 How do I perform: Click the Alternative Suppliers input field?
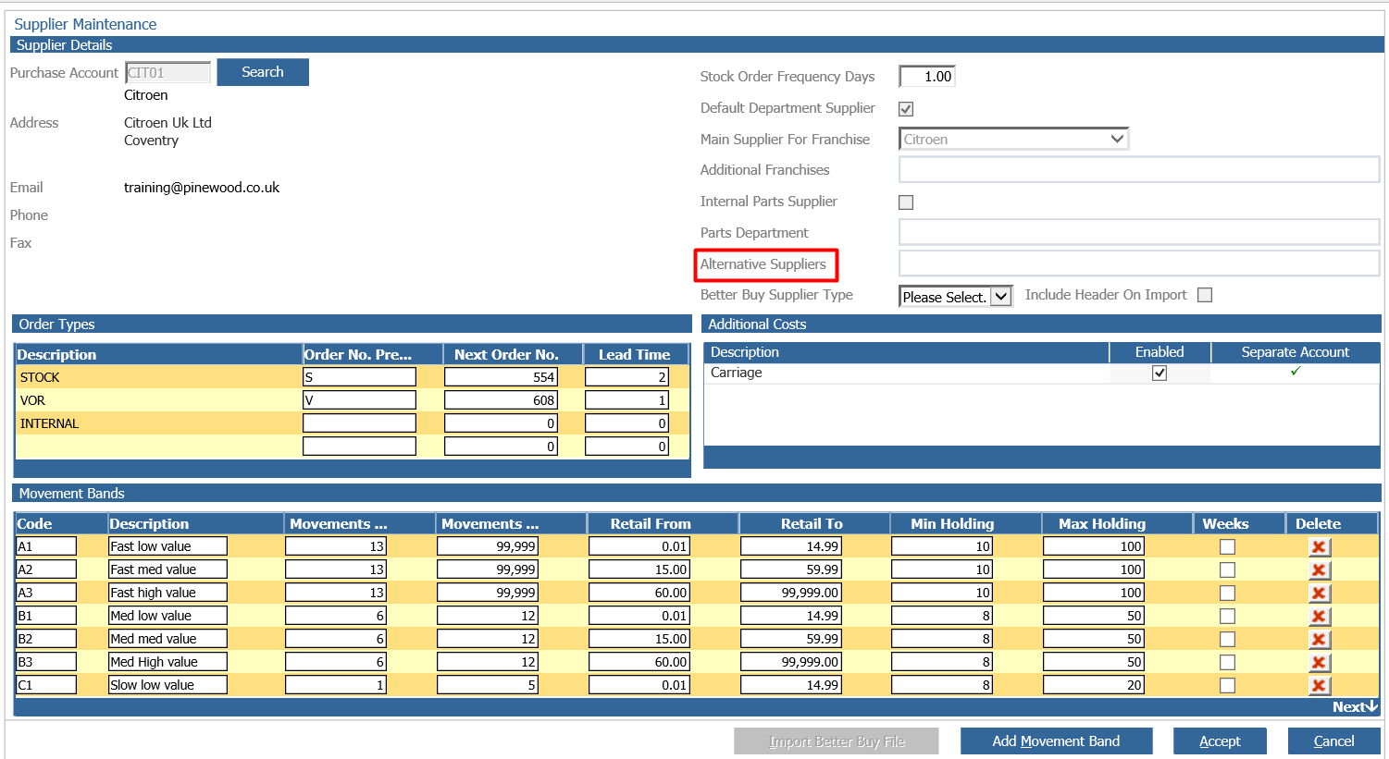(1139, 263)
